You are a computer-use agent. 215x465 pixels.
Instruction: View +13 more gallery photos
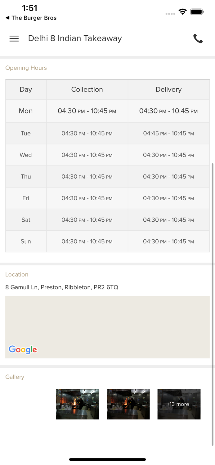click(x=179, y=404)
